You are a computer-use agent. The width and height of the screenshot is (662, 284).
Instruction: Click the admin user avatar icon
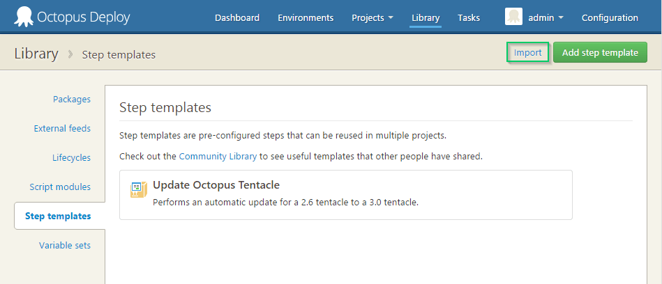(x=513, y=17)
